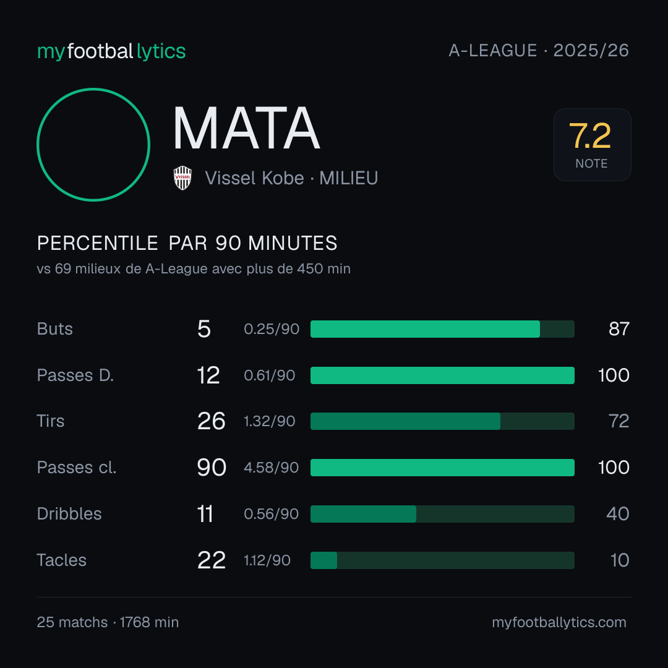Click the Buts percentile bar
This screenshot has height=668, width=668.
[x=442, y=329]
